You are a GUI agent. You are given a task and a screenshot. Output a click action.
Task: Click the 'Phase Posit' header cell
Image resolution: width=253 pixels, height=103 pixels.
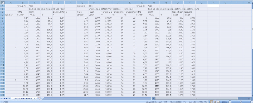click(59, 9)
